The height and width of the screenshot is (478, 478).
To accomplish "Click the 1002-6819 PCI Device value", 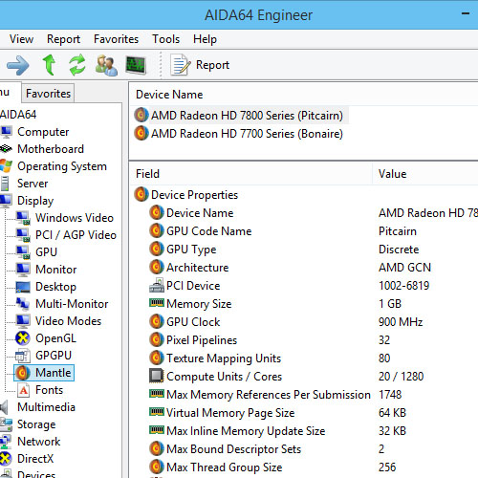I will point(404,286).
